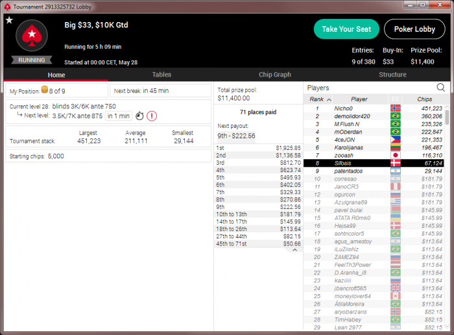
Task: Click the Latvia flag next to FeelTh3Power
Action: coord(396,265)
